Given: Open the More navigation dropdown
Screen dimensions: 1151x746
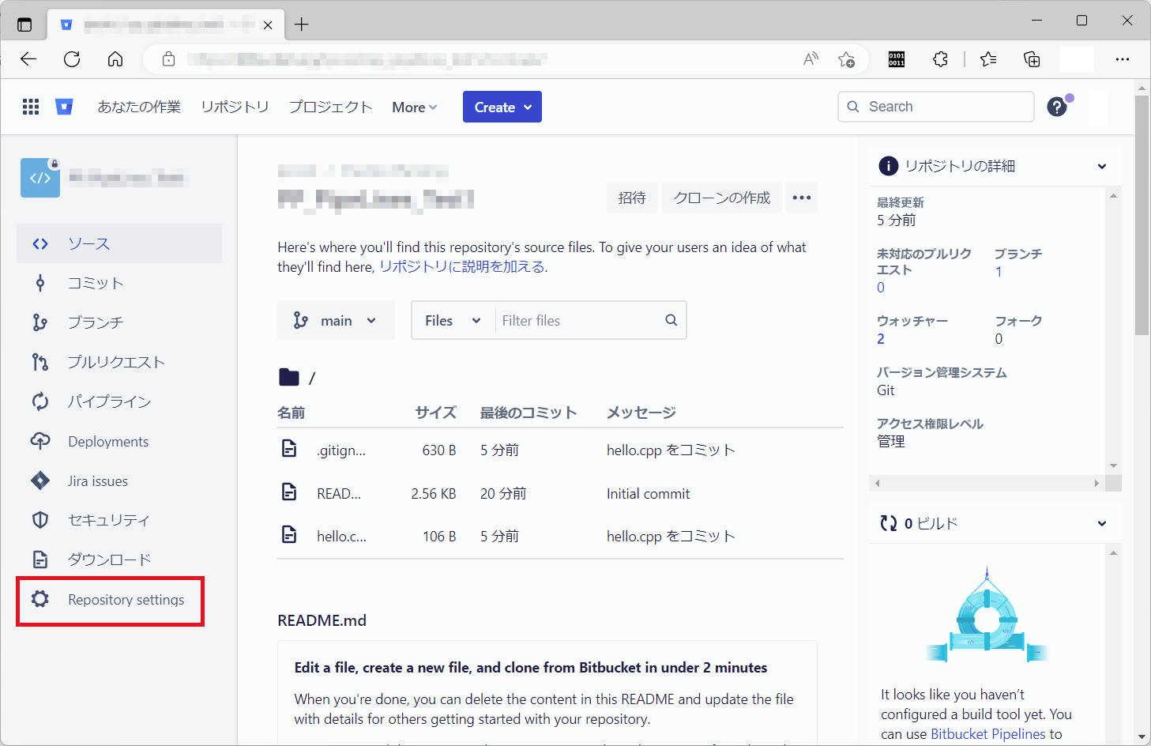Looking at the screenshot, I should (413, 107).
